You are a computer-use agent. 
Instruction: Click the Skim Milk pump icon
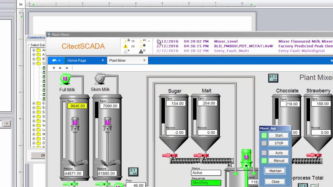100,79
